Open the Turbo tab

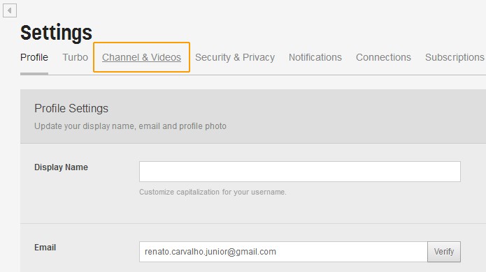click(76, 57)
